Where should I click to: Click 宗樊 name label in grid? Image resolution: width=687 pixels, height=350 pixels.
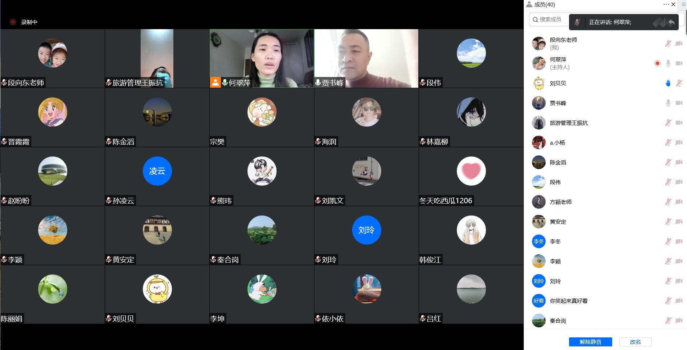[217, 142]
